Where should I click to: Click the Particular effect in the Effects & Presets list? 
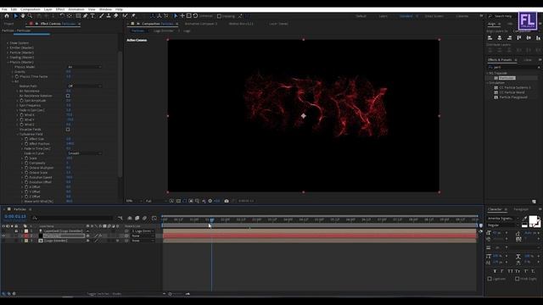[507, 78]
